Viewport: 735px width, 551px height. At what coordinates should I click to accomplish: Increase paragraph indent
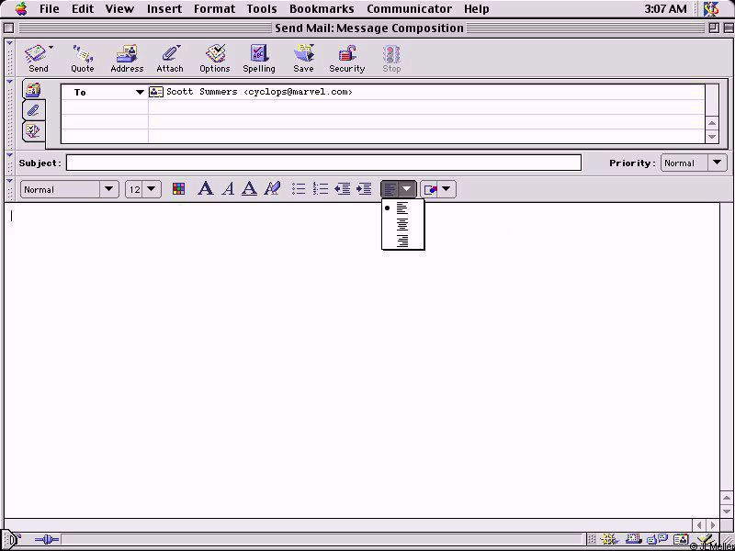[x=364, y=189]
